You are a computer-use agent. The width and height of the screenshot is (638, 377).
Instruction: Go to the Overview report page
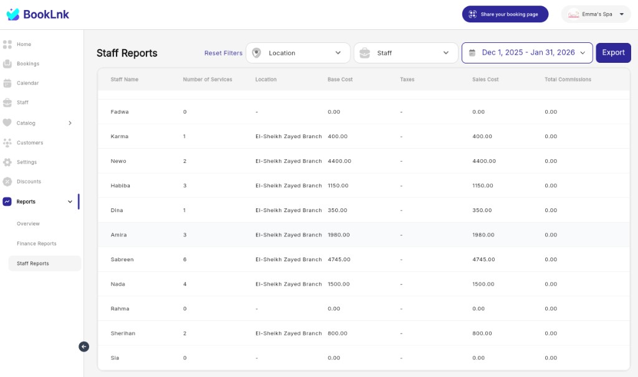(x=28, y=224)
